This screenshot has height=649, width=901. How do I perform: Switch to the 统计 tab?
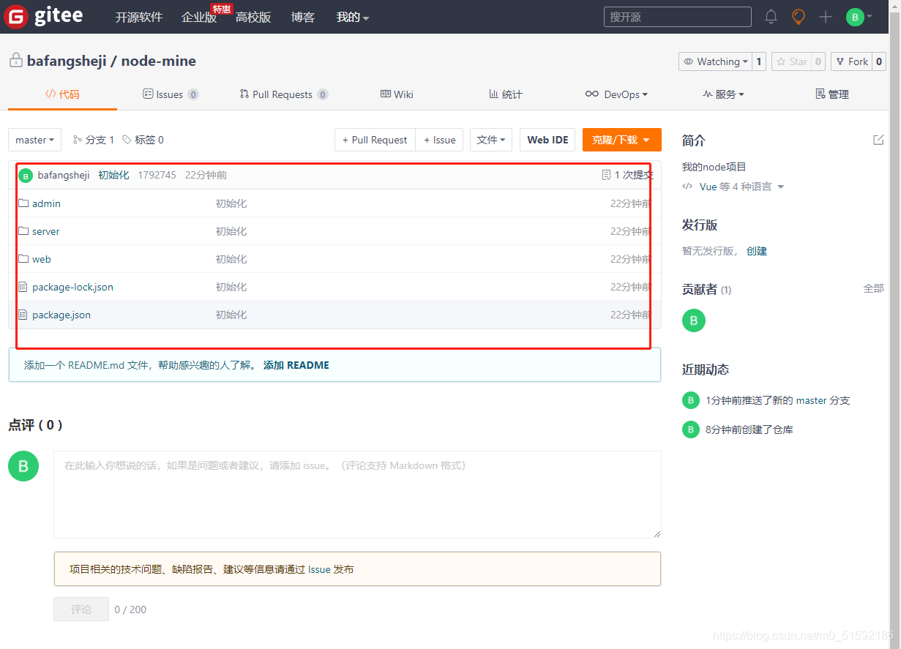pyautogui.click(x=506, y=94)
